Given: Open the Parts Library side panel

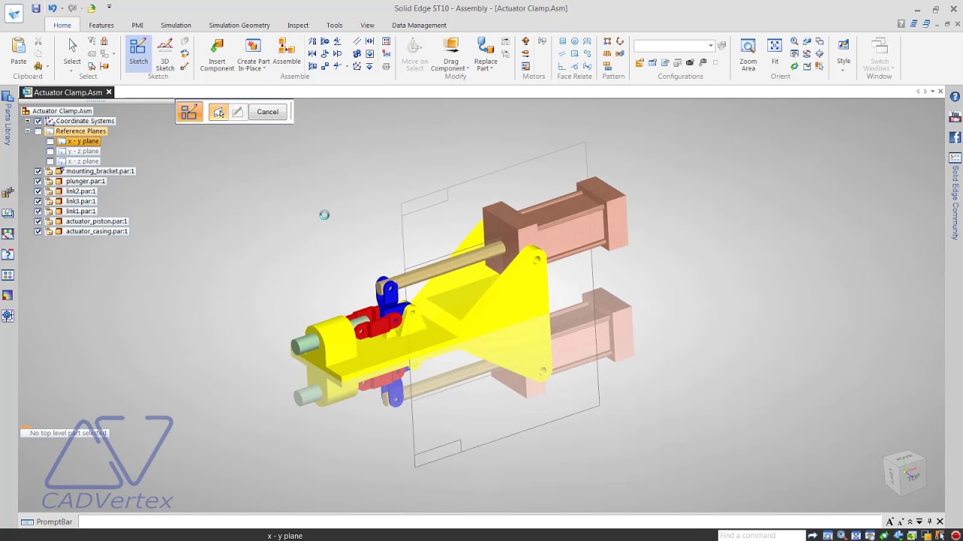Looking at the screenshot, I should pyautogui.click(x=8, y=119).
